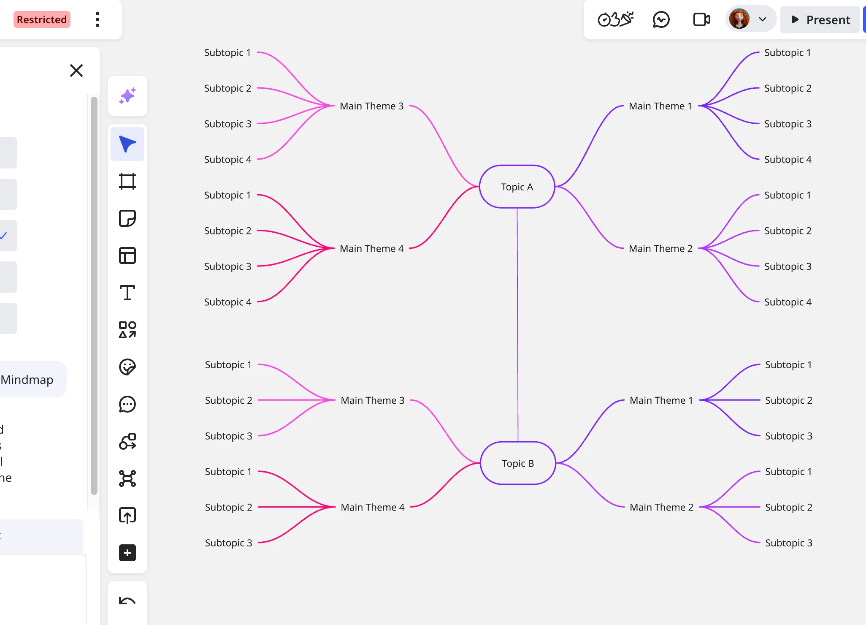Select Main Theme 2 under Topic A
Viewport: 866px width, 625px height.
click(x=661, y=249)
